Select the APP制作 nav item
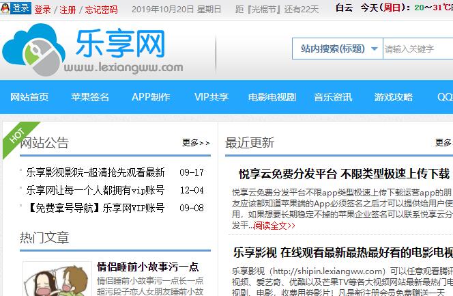The height and width of the screenshot is (296, 453). point(151,97)
